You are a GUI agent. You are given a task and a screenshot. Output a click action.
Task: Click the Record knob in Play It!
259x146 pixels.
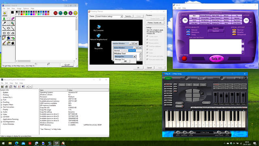tap(185, 133)
